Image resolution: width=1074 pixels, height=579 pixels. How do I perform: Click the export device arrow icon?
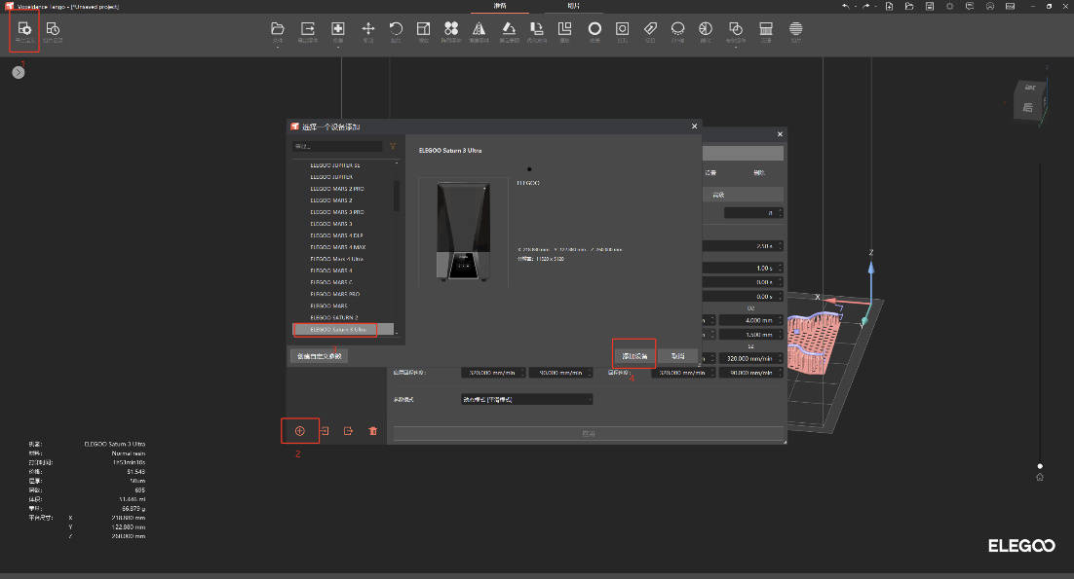pos(349,431)
